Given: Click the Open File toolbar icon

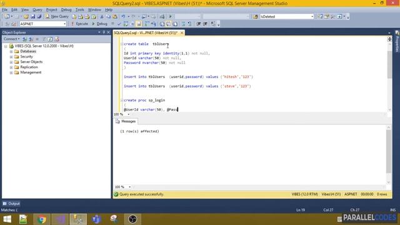Looking at the screenshot, I should point(26,17).
